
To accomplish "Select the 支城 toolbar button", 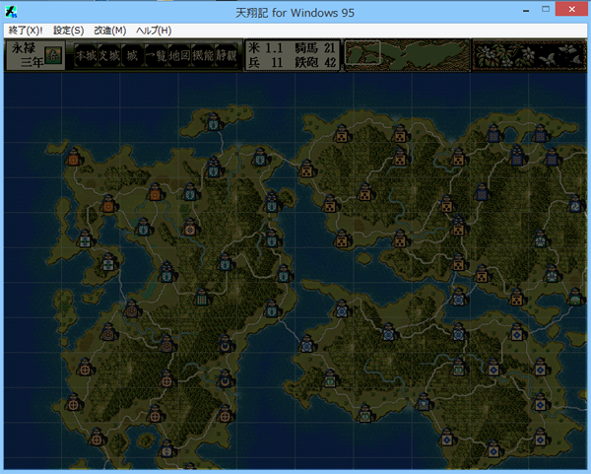I will (108, 54).
